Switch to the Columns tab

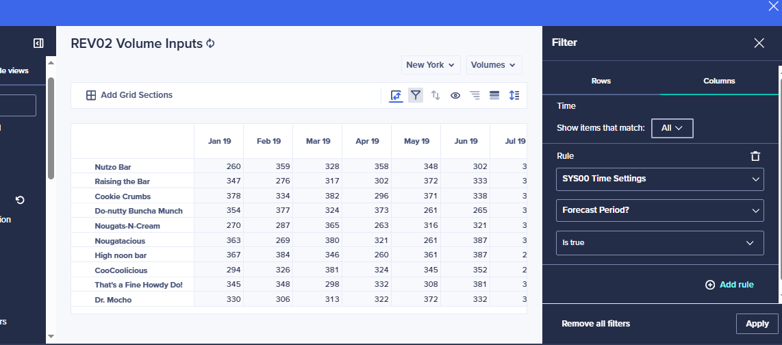[x=719, y=81]
